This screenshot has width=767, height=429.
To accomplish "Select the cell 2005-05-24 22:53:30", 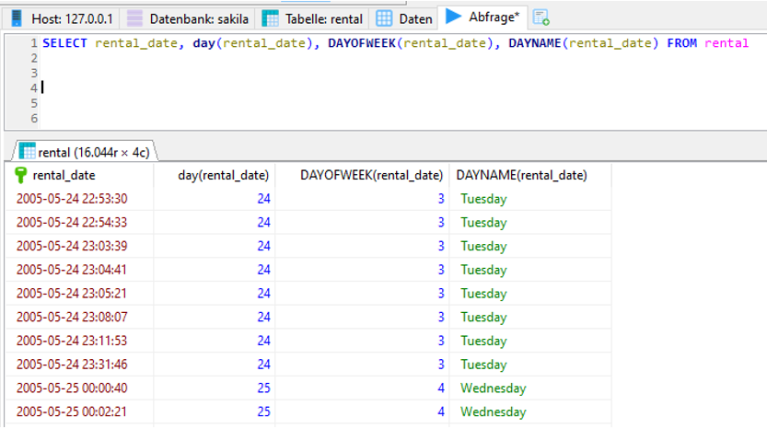I will pos(72,199).
